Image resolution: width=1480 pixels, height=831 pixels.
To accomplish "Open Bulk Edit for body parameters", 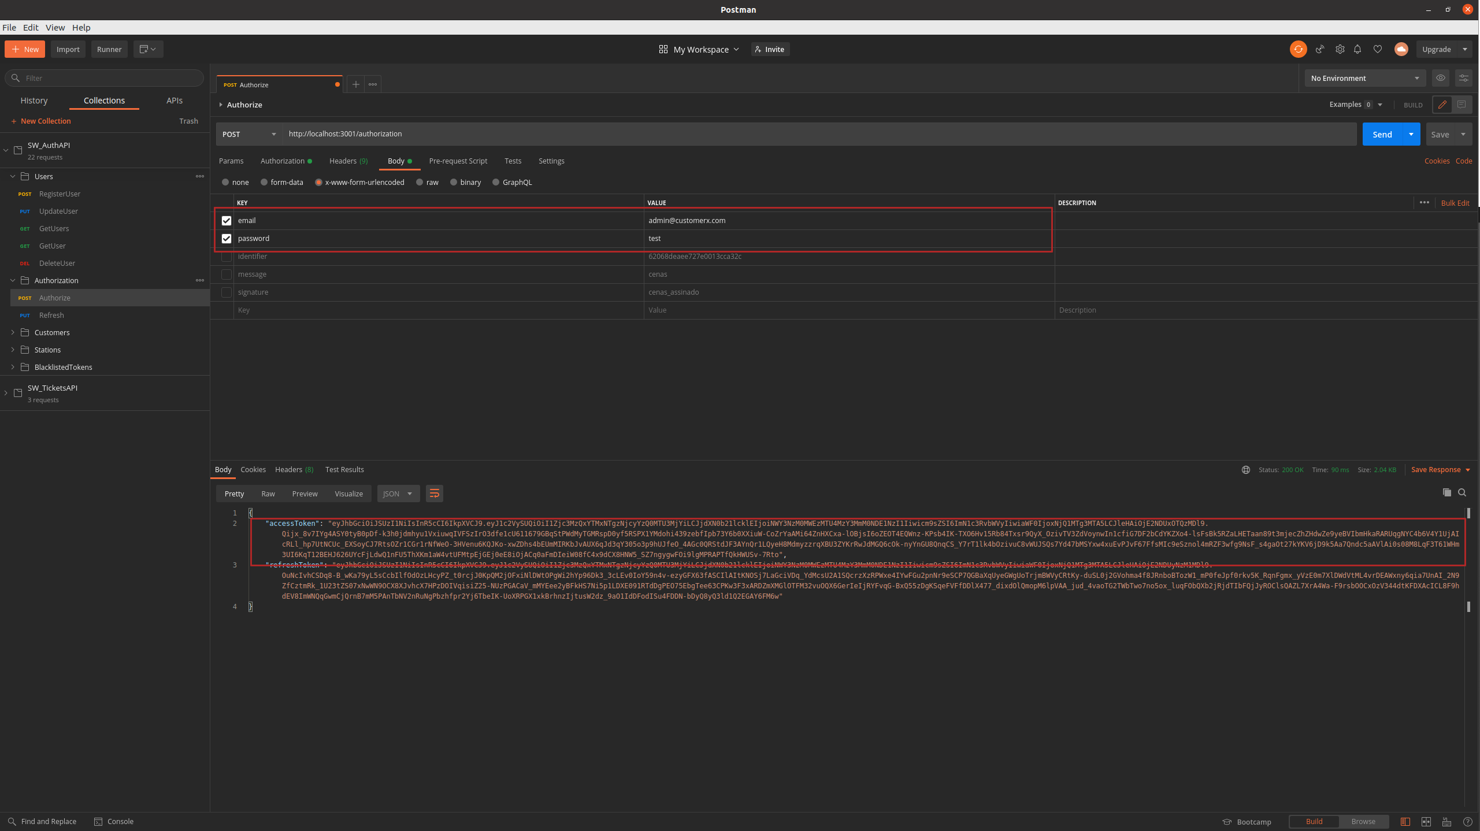I will tap(1456, 203).
